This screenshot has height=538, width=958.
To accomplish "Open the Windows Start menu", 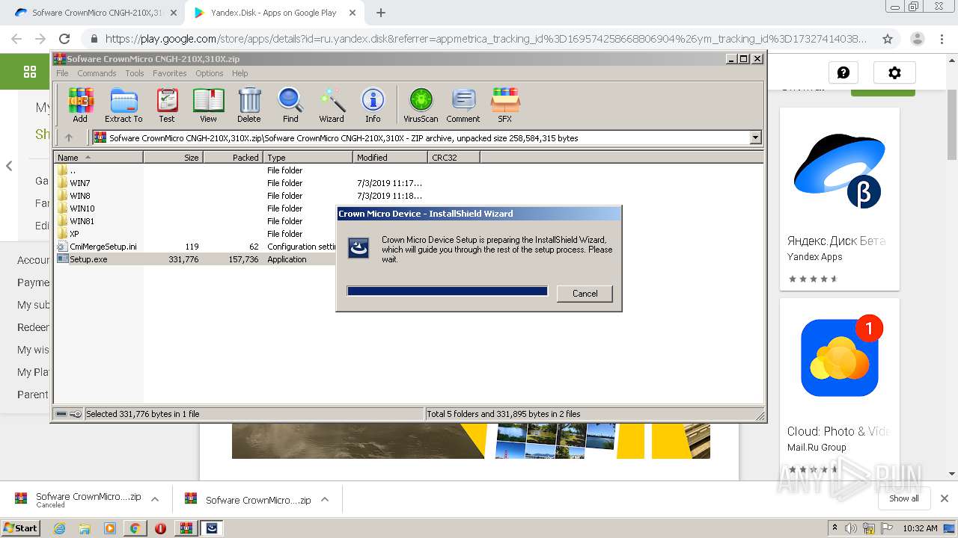I will (20, 528).
